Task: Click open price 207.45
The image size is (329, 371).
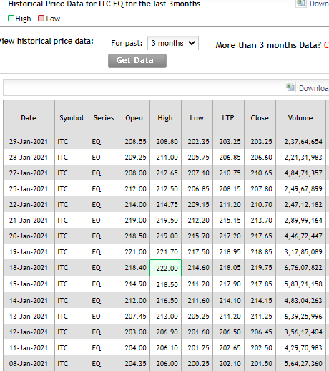Action: [135, 316]
